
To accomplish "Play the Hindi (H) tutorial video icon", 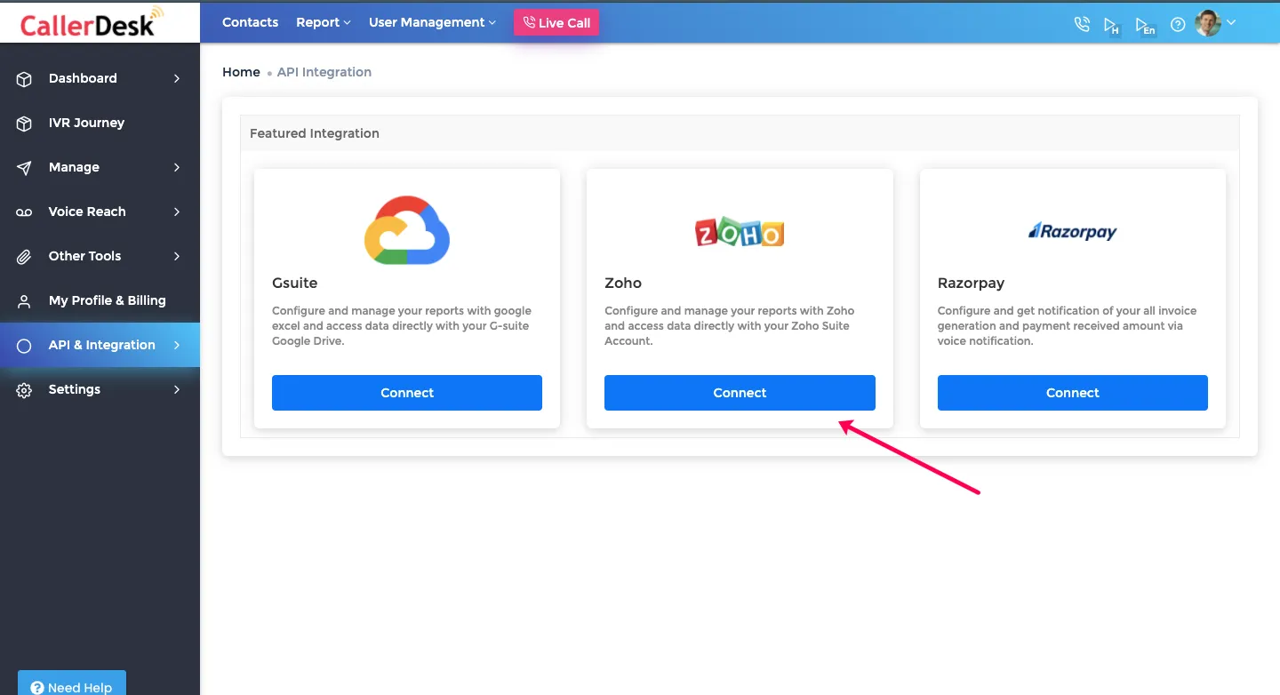I will pyautogui.click(x=1111, y=26).
